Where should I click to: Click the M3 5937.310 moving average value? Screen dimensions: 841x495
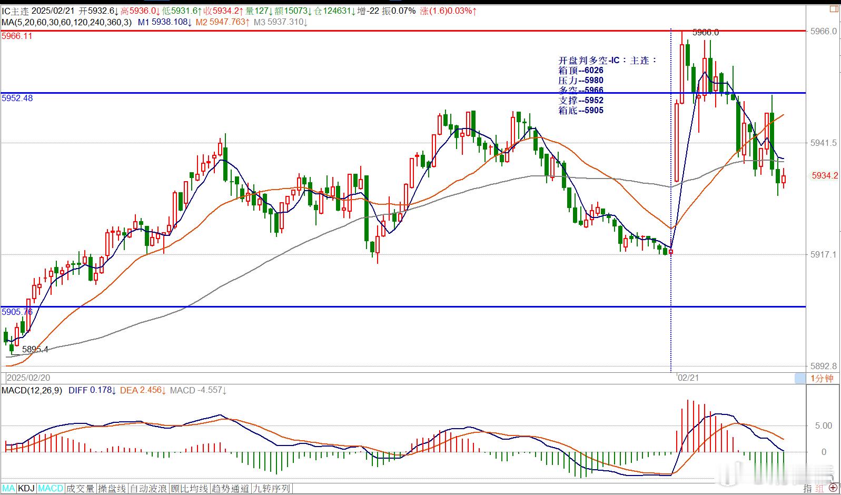coord(280,22)
